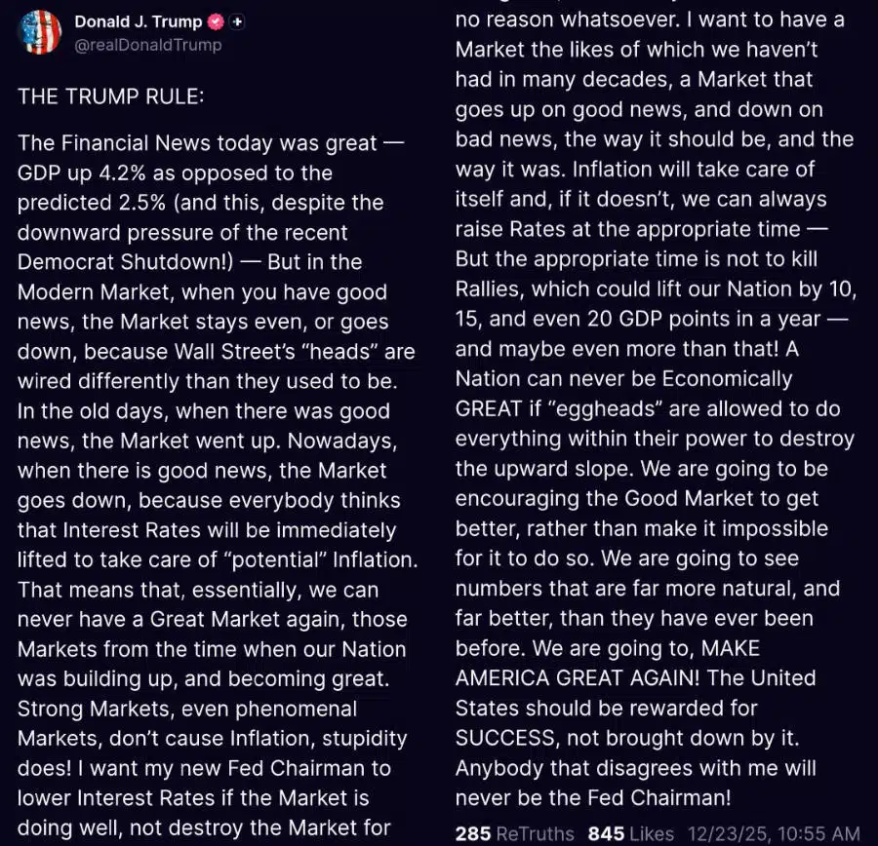Click the final line "never be the Fed Chairman!"

pos(592,796)
